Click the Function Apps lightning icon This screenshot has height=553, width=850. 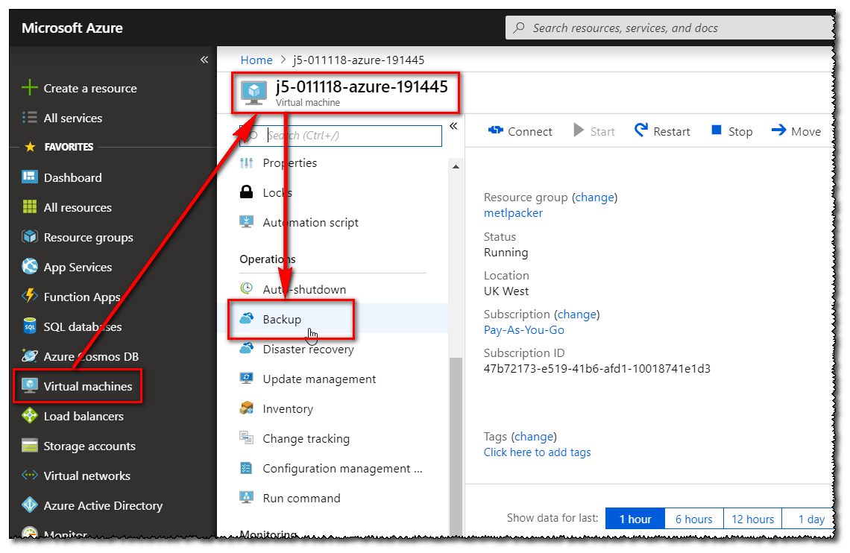(x=29, y=297)
